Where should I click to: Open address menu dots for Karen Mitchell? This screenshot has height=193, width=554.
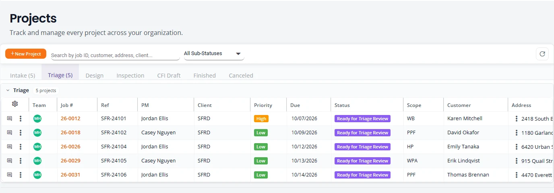coord(517,119)
